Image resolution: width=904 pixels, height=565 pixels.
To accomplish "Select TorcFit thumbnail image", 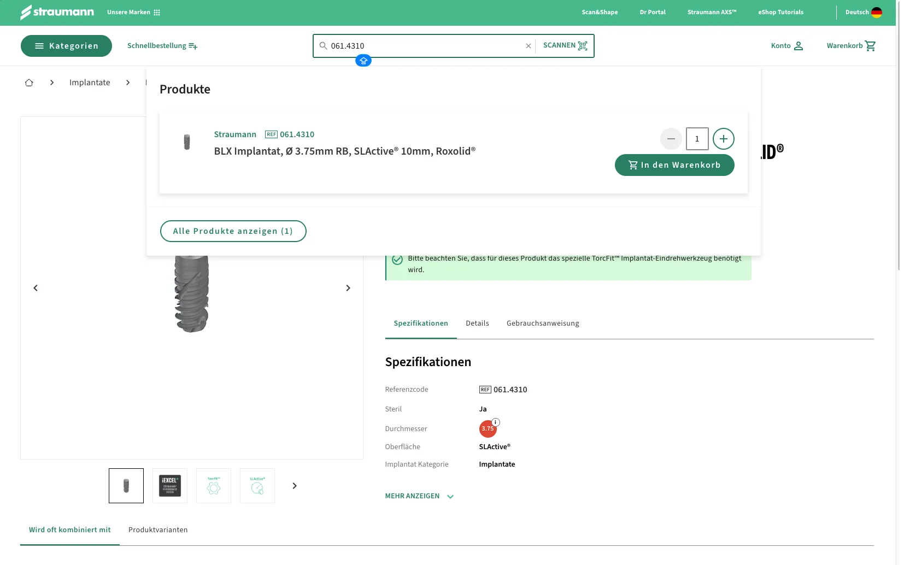I will pyautogui.click(x=214, y=486).
